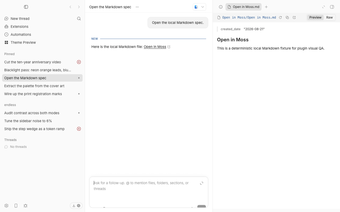340x212 pixels.
Task: Open 'Wire up the print registration marks' thread
Action: pyautogui.click(x=42, y=94)
